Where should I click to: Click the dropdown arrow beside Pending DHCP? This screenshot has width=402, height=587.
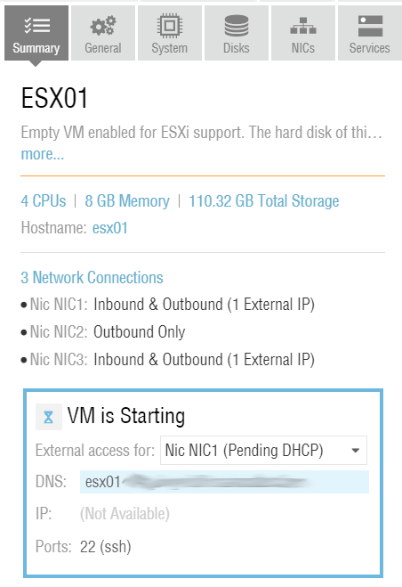point(356,451)
